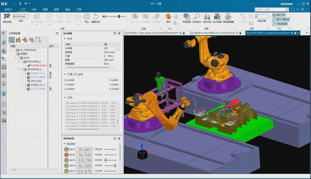Screen dimensions: 311x179
Task: Select the Geometry View navigator icon
Action: 25,40
